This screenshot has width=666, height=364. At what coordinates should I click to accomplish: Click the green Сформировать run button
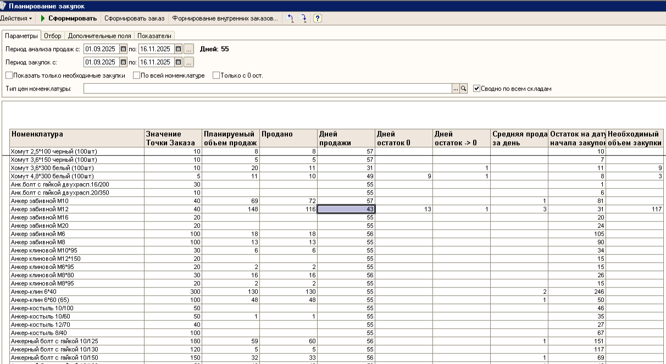point(69,18)
